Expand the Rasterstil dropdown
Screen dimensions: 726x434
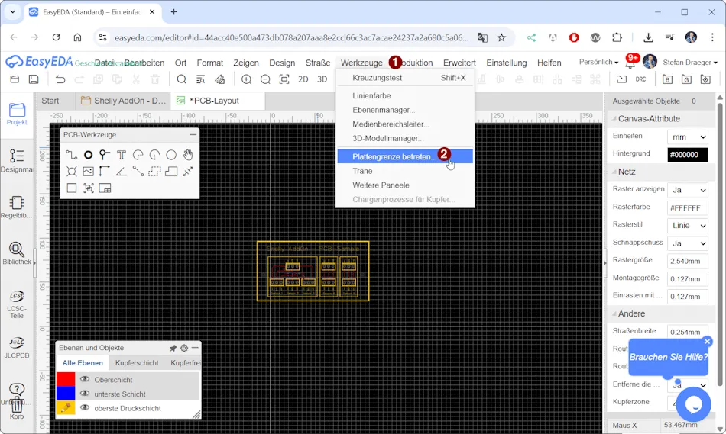pyautogui.click(x=687, y=226)
